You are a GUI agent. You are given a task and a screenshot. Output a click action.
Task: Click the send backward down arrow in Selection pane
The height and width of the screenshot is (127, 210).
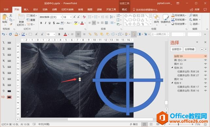pyautogui.click(x=206, y=49)
